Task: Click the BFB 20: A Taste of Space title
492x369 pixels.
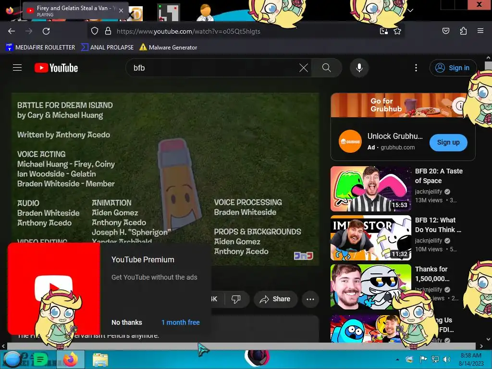Action: tap(439, 176)
